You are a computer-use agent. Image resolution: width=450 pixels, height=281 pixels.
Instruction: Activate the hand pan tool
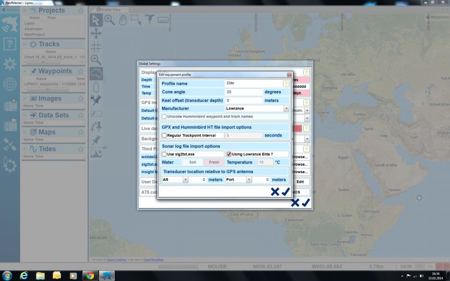(123, 20)
